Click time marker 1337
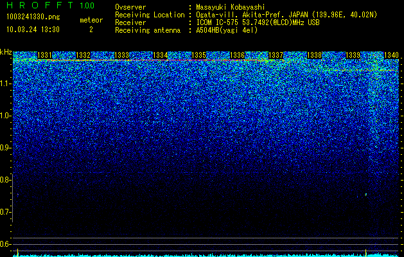404x257 pixels. coord(276,55)
